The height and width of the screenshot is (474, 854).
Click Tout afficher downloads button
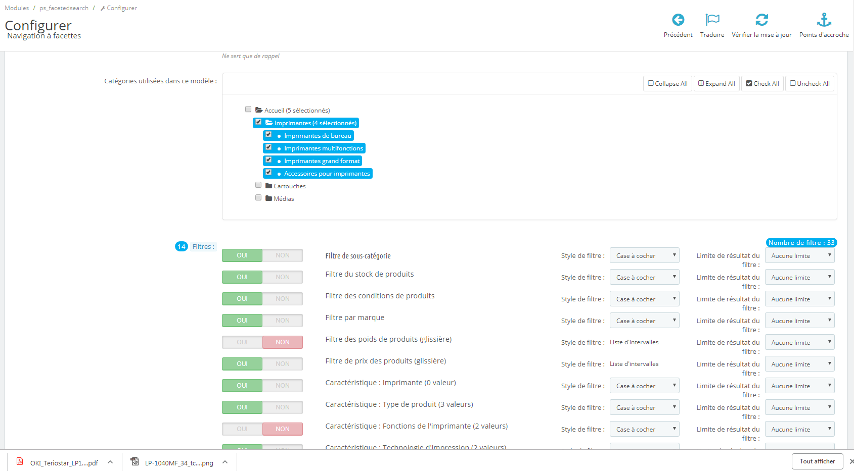tap(817, 461)
